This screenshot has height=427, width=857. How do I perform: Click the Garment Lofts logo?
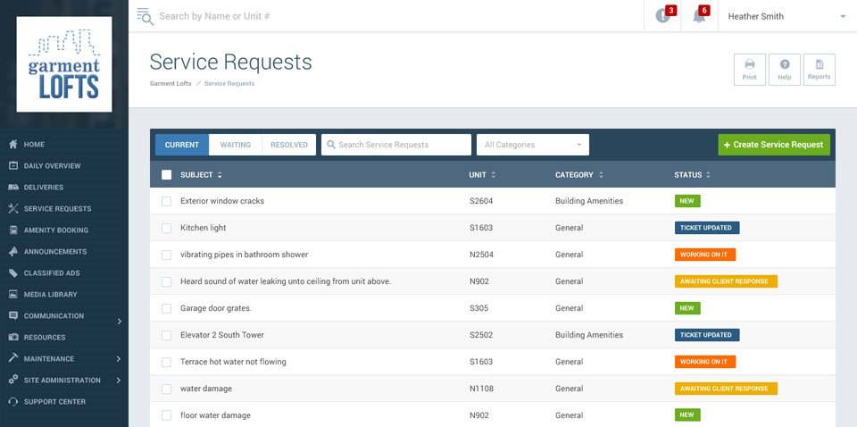pyautogui.click(x=64, y=64)
